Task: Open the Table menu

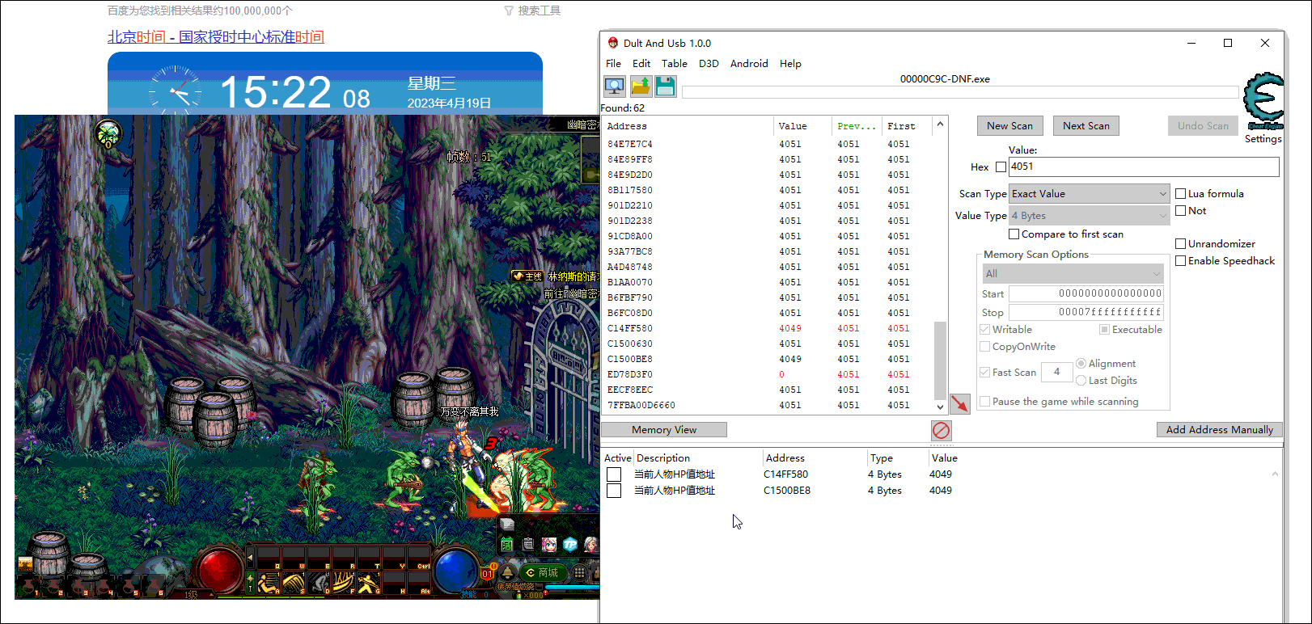Action: point(675,64)
